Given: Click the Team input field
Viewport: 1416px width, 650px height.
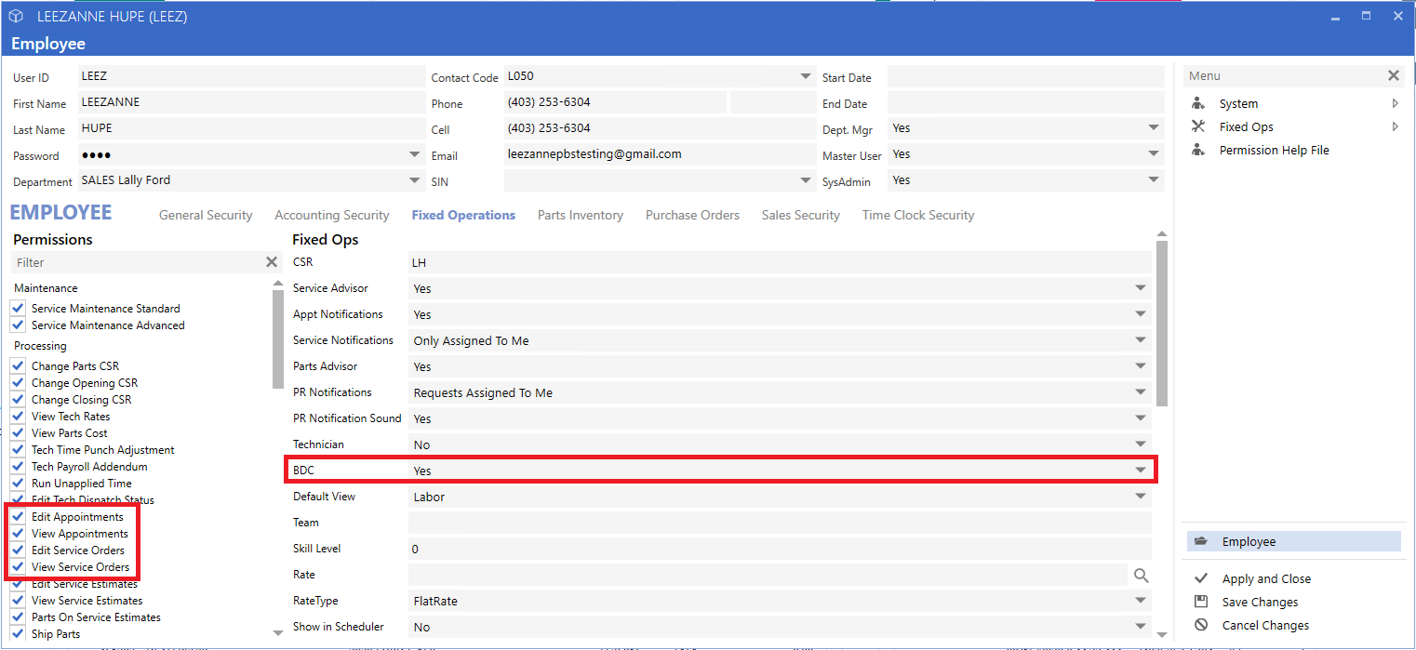Looking at the screenshot, I should click(780, 523).
